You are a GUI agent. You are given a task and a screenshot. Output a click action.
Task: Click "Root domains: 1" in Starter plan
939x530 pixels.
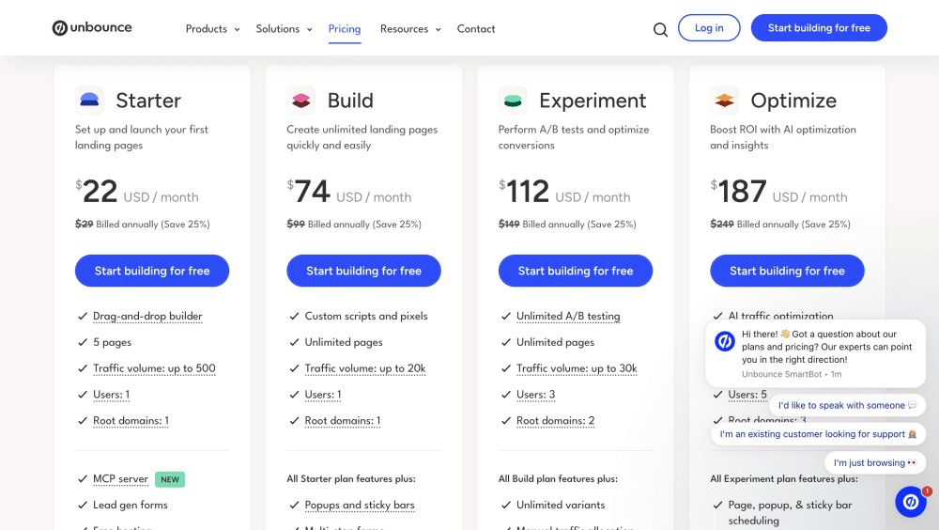131,420
